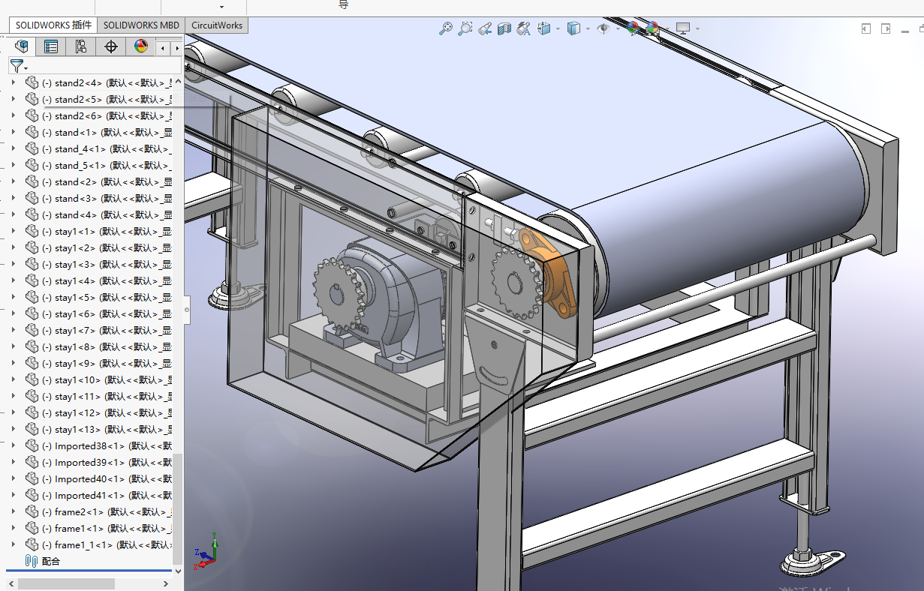
Task: Click the part icon beside frame2<1>
Action: (32, 511)
